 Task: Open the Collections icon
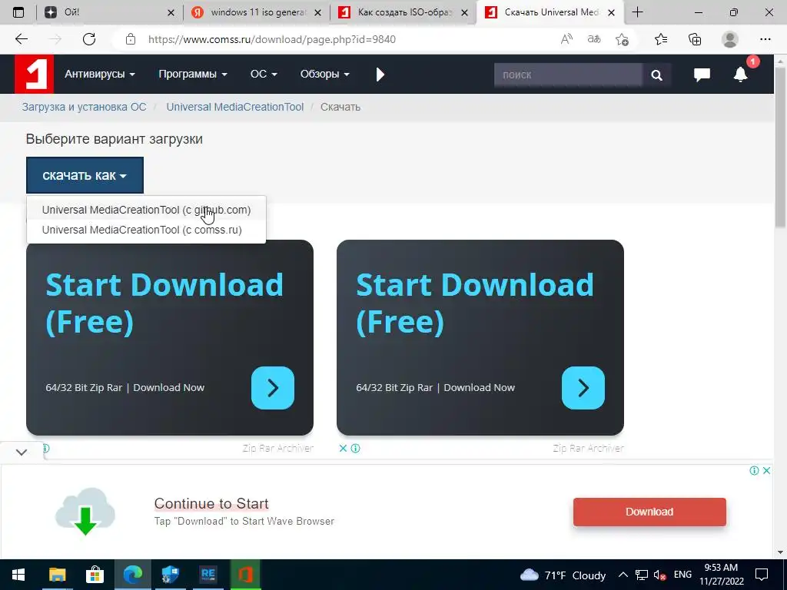tap(695, 39)
